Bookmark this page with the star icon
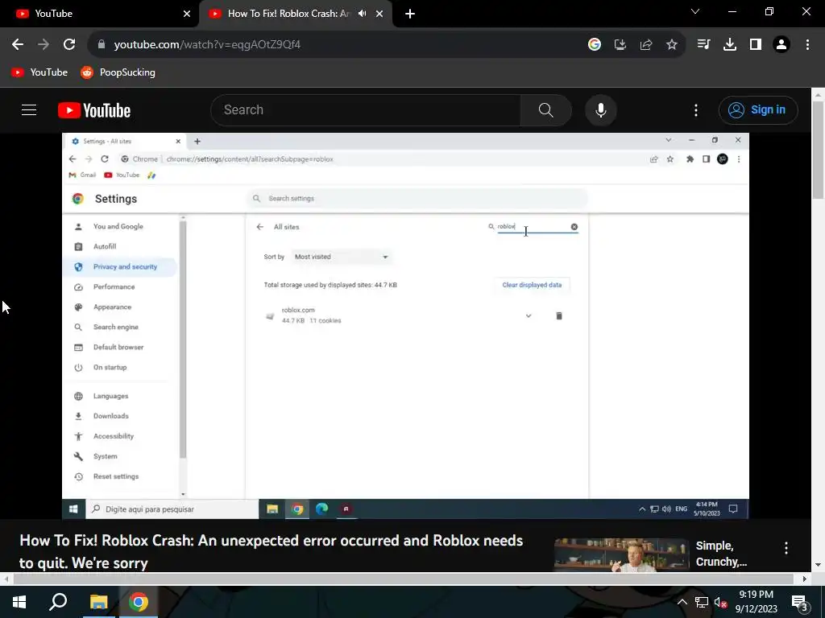Viewport: 825px width, 618px height. point(672,45)
